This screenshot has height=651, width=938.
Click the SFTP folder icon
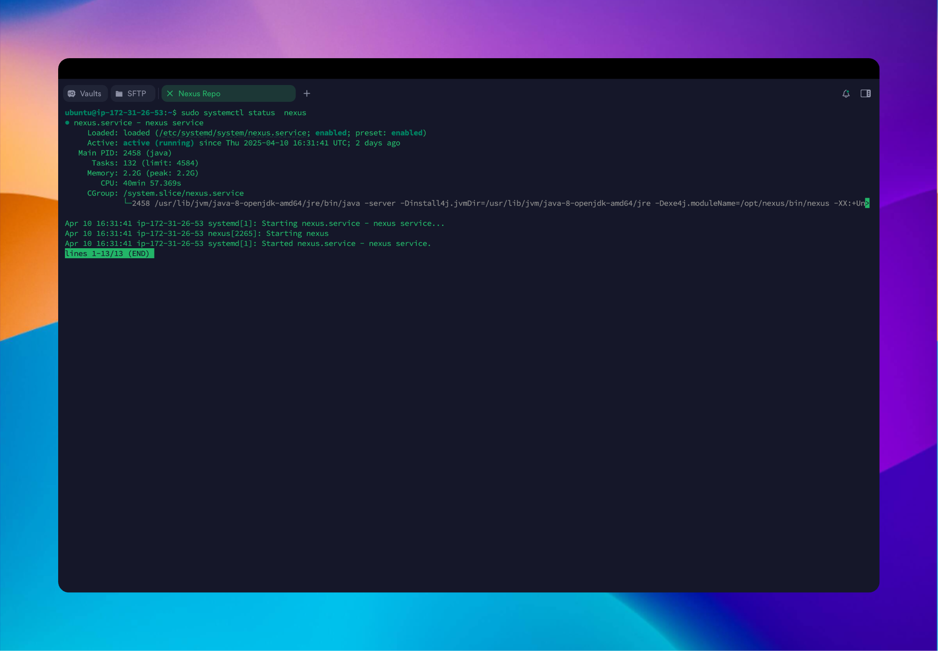(119, 94)
